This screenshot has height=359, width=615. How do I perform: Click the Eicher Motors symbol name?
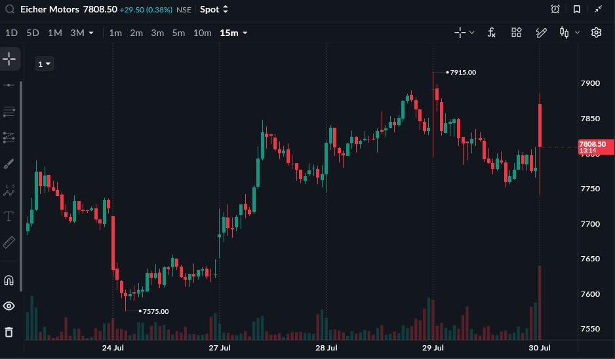(x=49, y=9)
